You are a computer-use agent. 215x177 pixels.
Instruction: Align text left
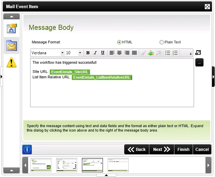[x=112, y=53]
